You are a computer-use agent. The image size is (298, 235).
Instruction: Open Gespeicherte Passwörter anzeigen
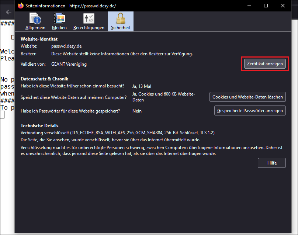click(250, 111)
